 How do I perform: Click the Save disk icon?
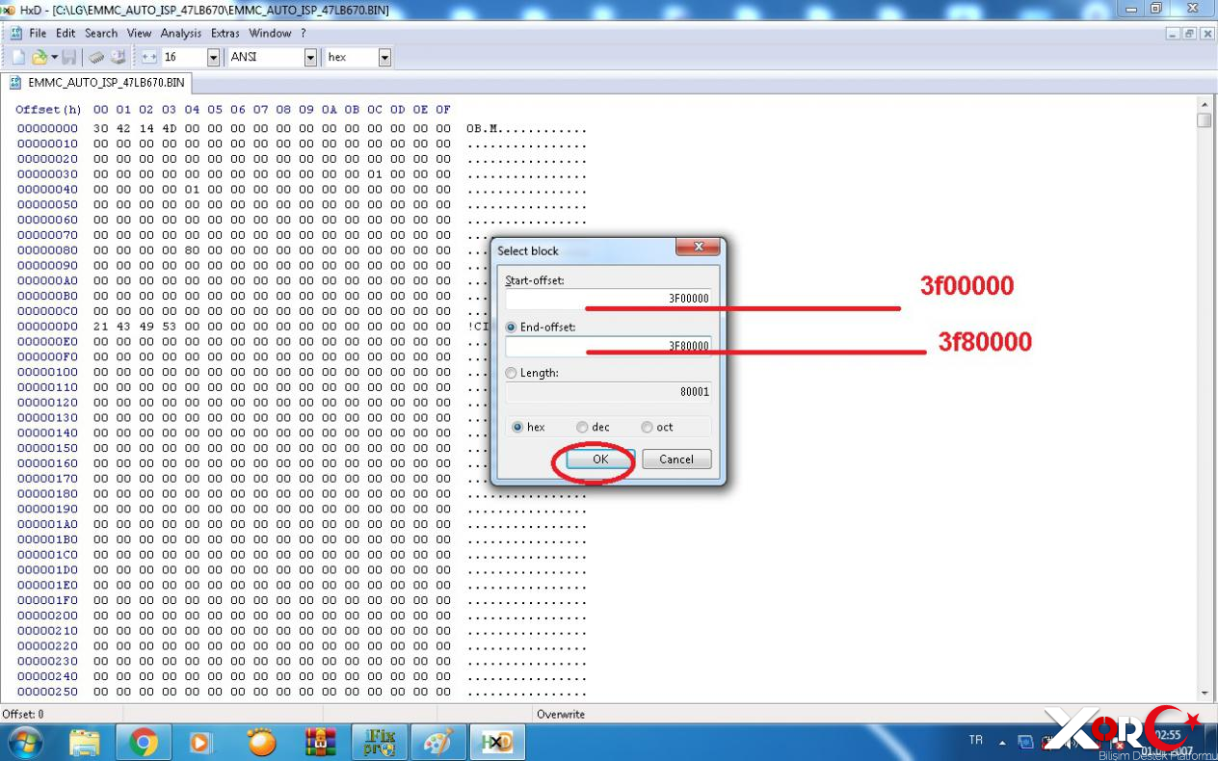[x=69, y=58]
